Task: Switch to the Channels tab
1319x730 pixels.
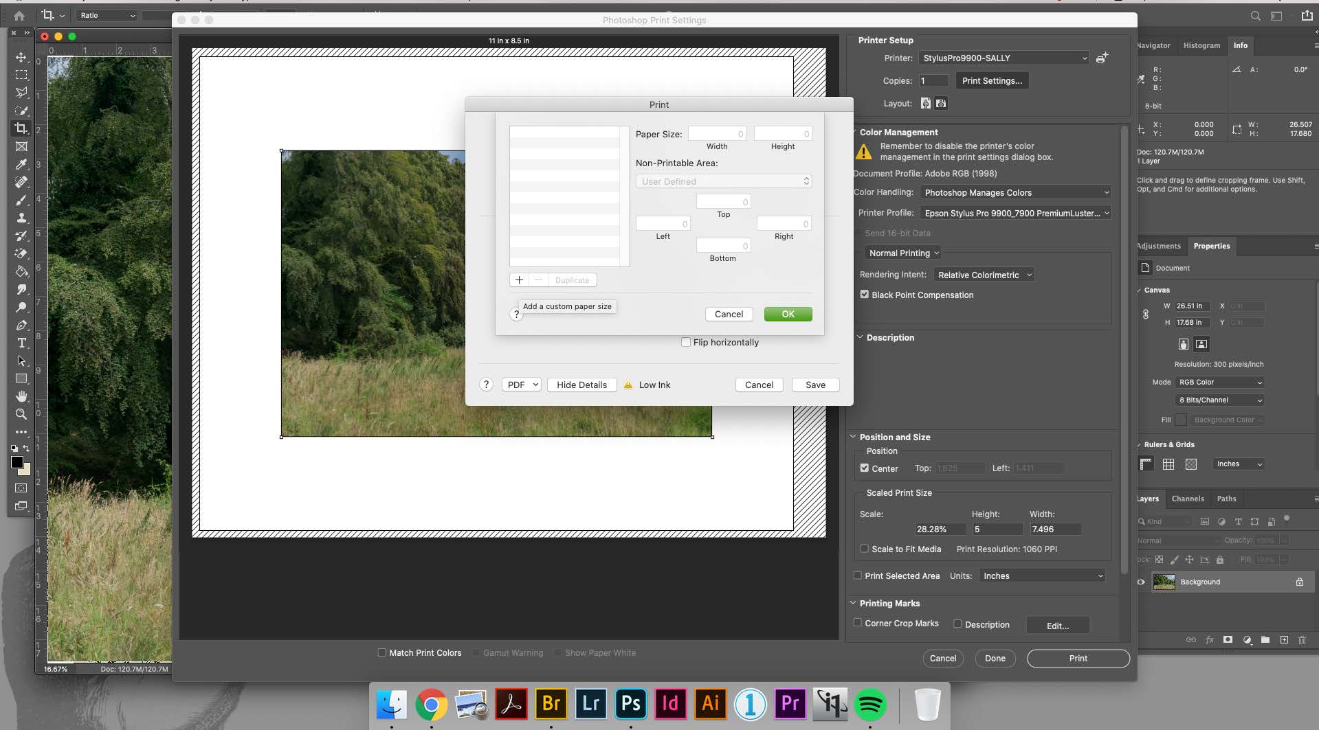Action: pos(1187,499)
